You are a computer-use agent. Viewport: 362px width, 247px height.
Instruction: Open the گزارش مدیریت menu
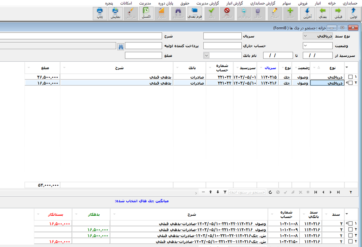tap(208, 3)
